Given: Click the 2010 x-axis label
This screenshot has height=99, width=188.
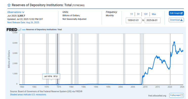Looking at the screenshot, I should pyautogui.click(x=145, y=87).
